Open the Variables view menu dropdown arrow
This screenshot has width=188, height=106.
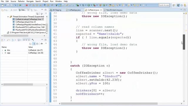[46, 44]
